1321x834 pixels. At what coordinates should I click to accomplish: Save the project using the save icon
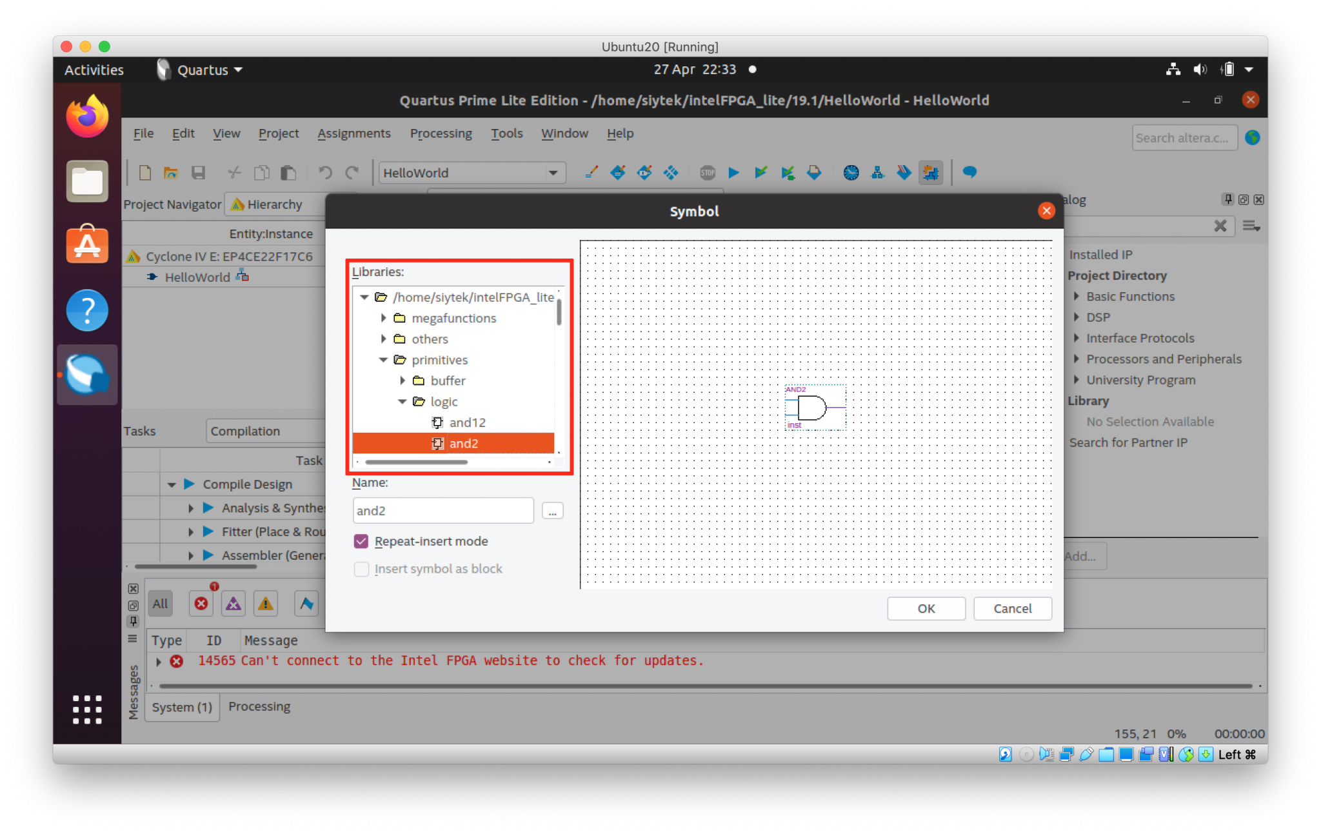(x=198, y=173)
